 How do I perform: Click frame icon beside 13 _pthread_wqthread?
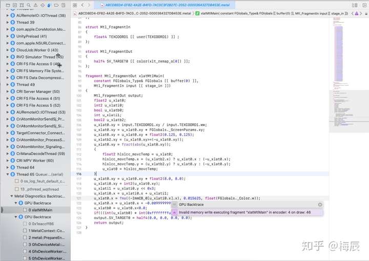17,189
